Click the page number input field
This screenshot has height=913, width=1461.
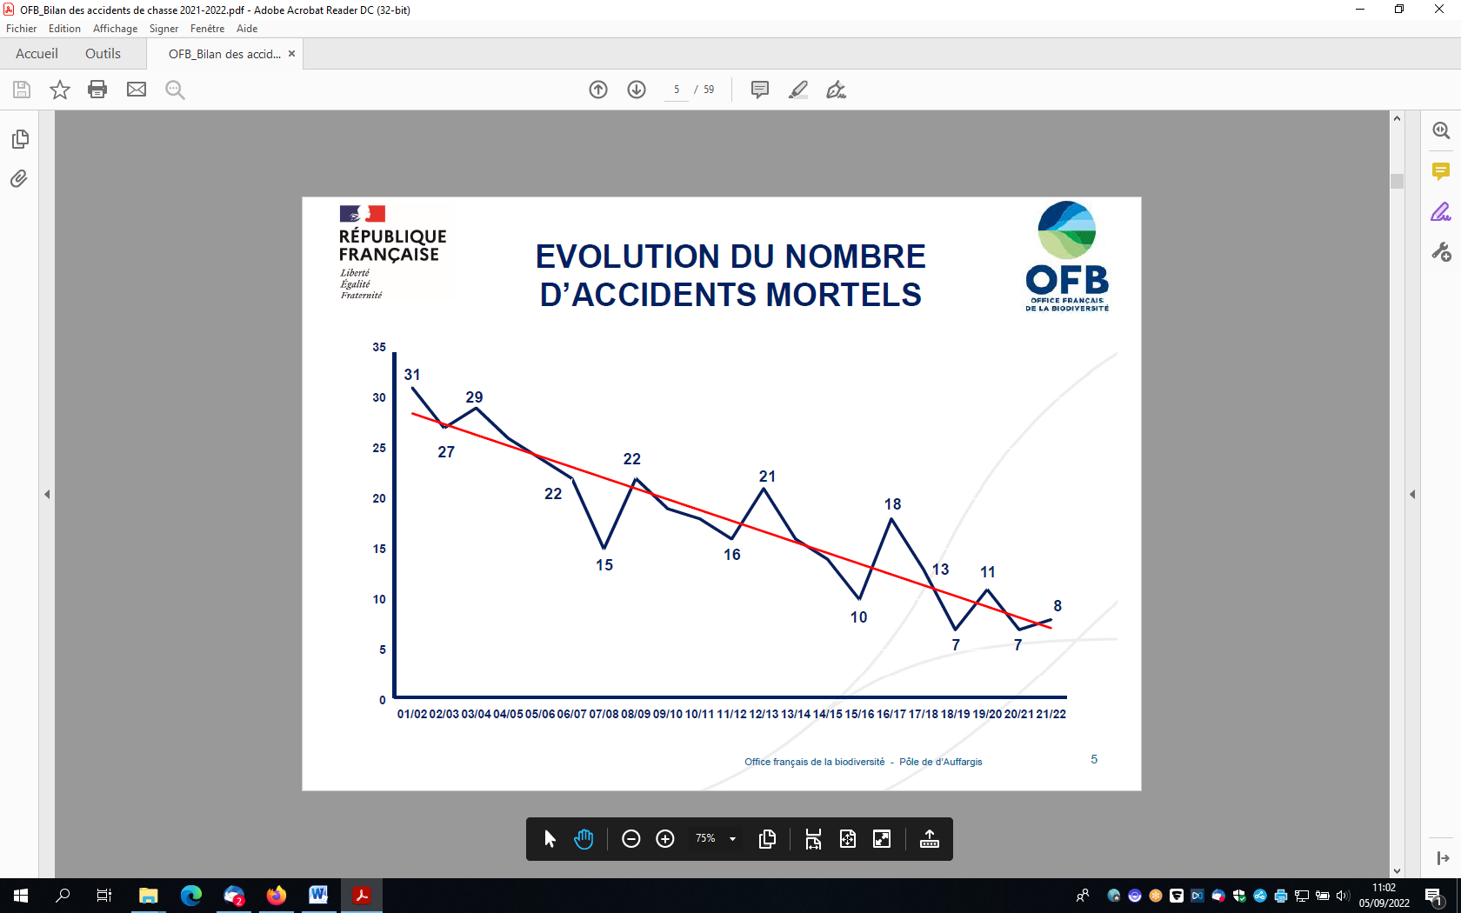click(677, 90)
